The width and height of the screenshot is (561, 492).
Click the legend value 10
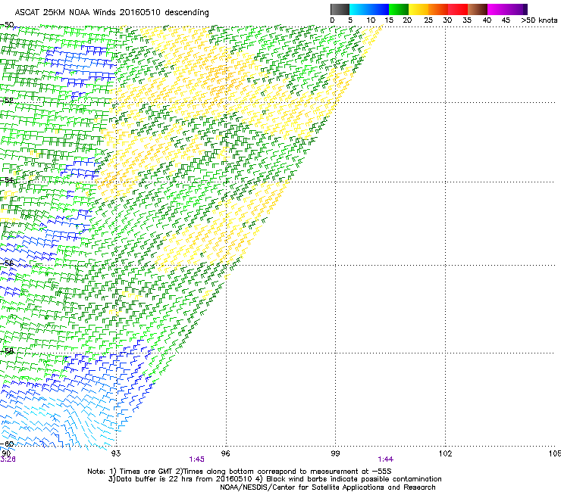pos(371,20)
